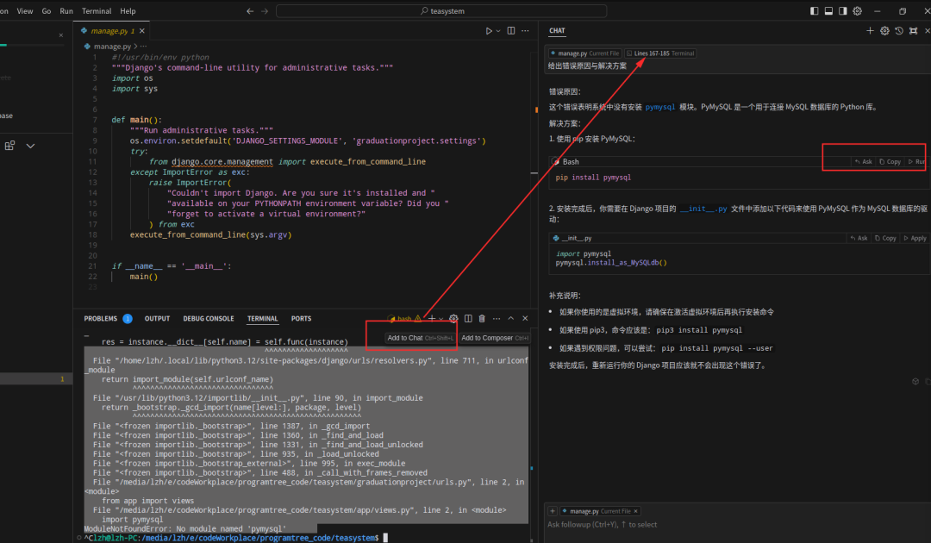931x543 pixels.
Task: Close the bottom panel
Action: tap(525, 319)
